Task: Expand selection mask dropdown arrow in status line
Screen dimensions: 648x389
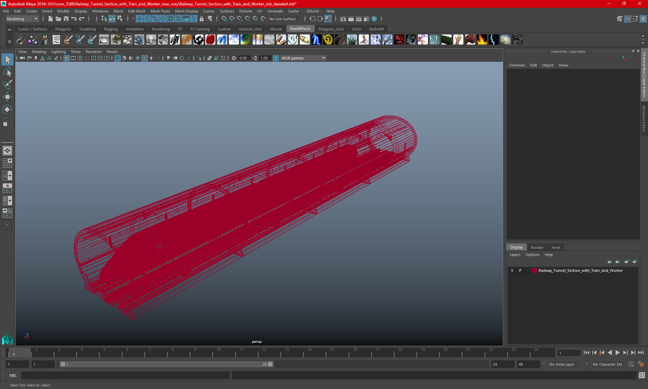Action: 133,19
